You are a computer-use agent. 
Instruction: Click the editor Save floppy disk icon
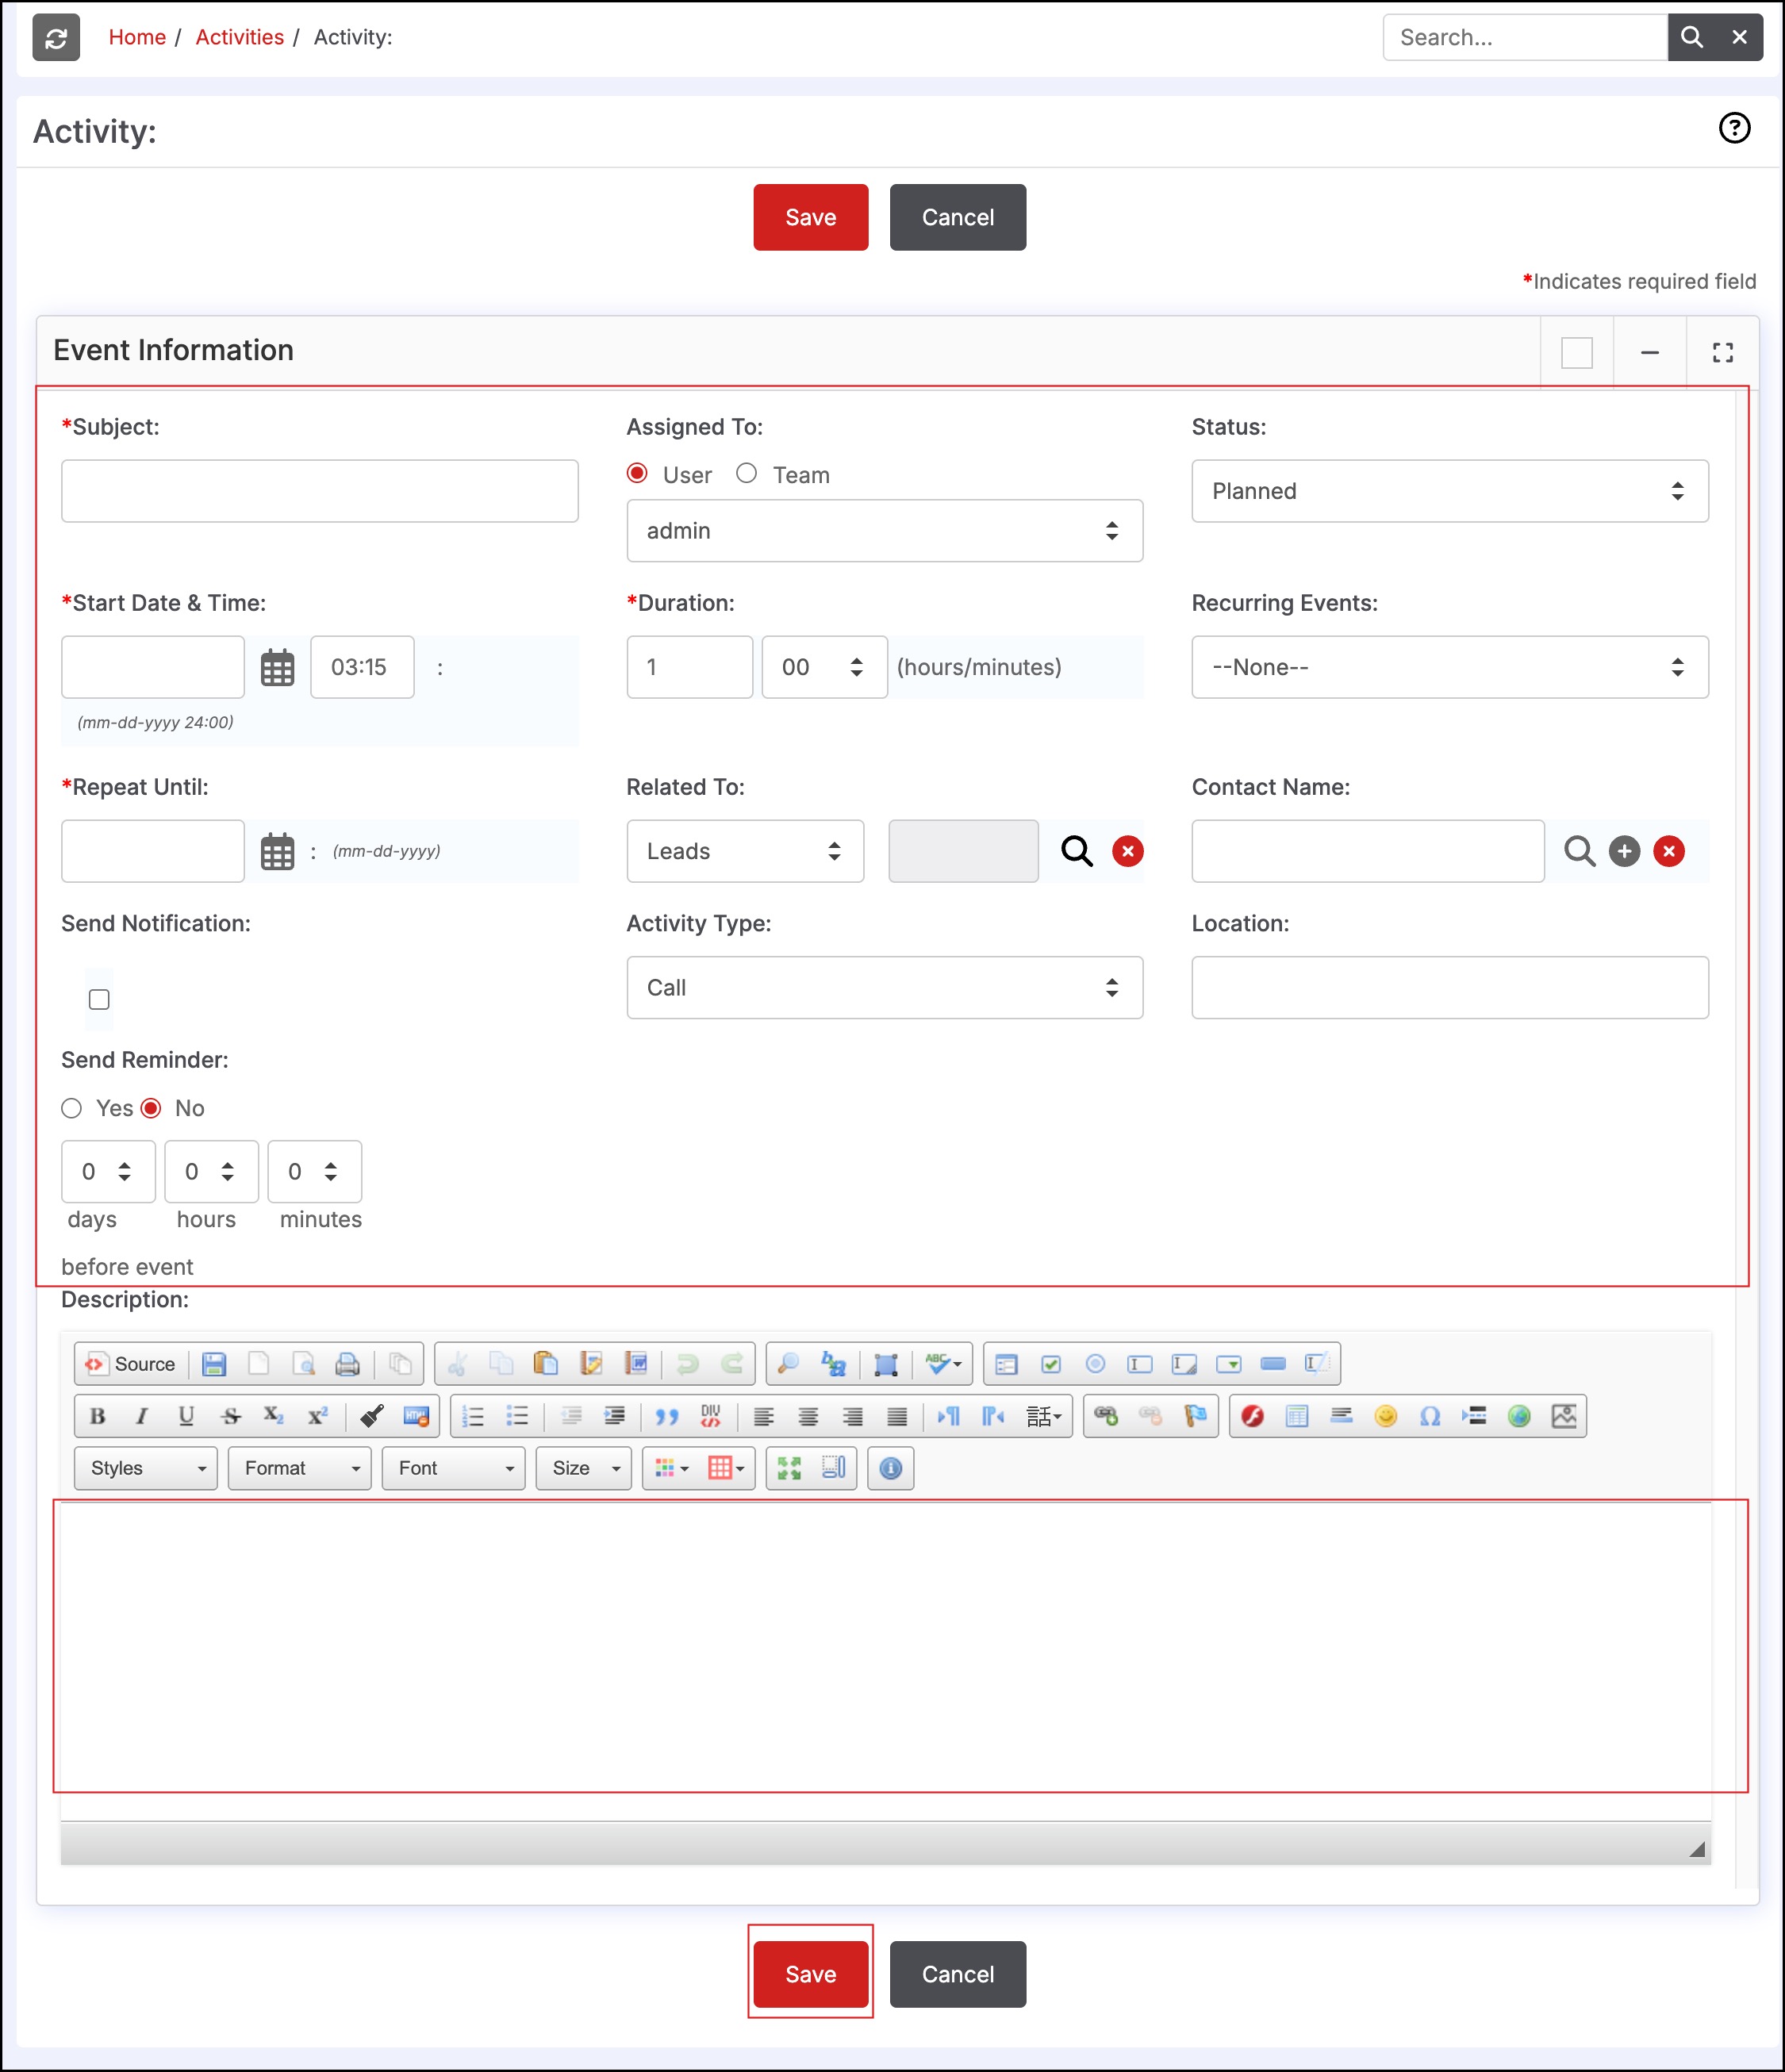pyautogui.click(x=214, y=1364)
